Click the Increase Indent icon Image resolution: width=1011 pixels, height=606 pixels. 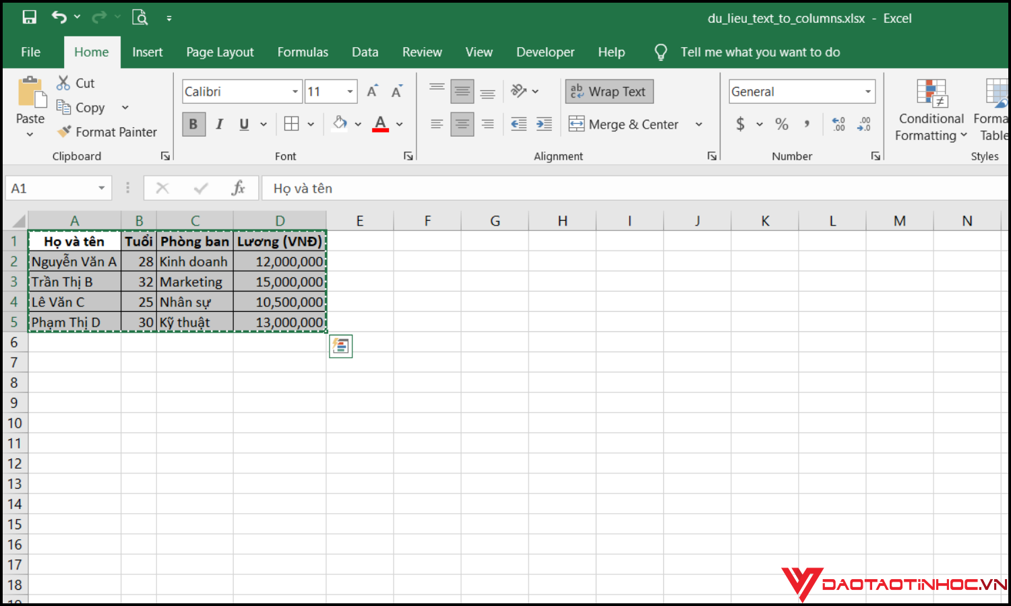[544, 124]
